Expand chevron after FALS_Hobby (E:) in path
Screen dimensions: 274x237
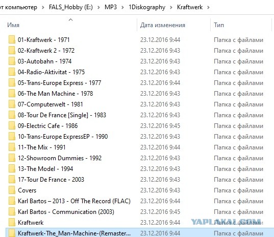click(98, 7)
